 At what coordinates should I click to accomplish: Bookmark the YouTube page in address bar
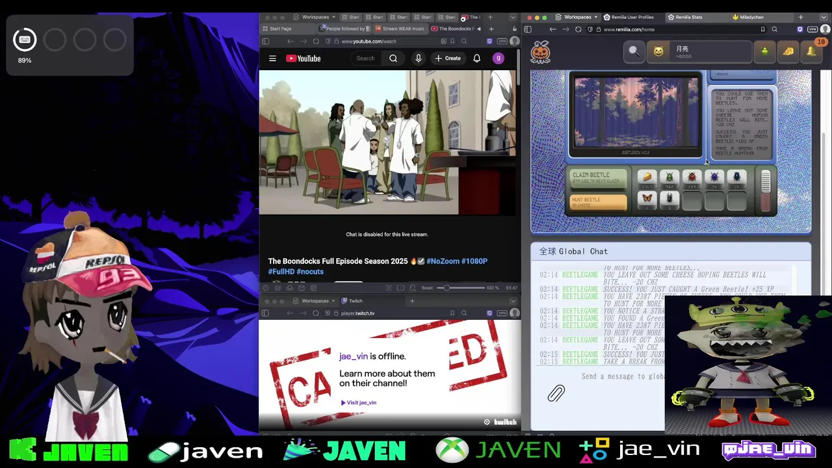[x=452, y=41]
